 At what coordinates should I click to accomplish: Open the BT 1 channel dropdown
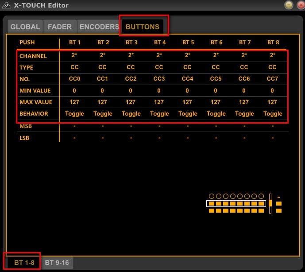tap(74, 55)
